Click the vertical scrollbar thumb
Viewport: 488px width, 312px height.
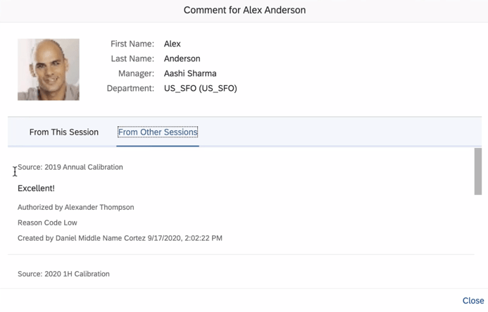click(478, 171)
